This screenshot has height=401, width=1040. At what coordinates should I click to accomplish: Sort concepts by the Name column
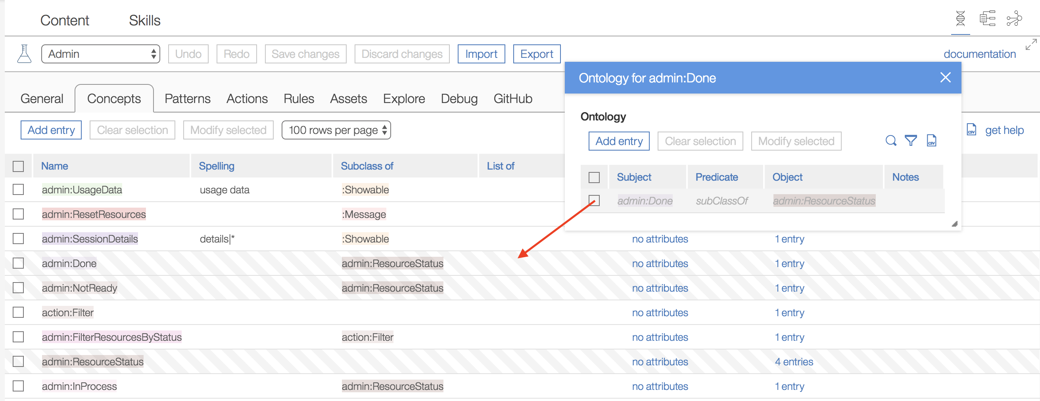[54, 166]
